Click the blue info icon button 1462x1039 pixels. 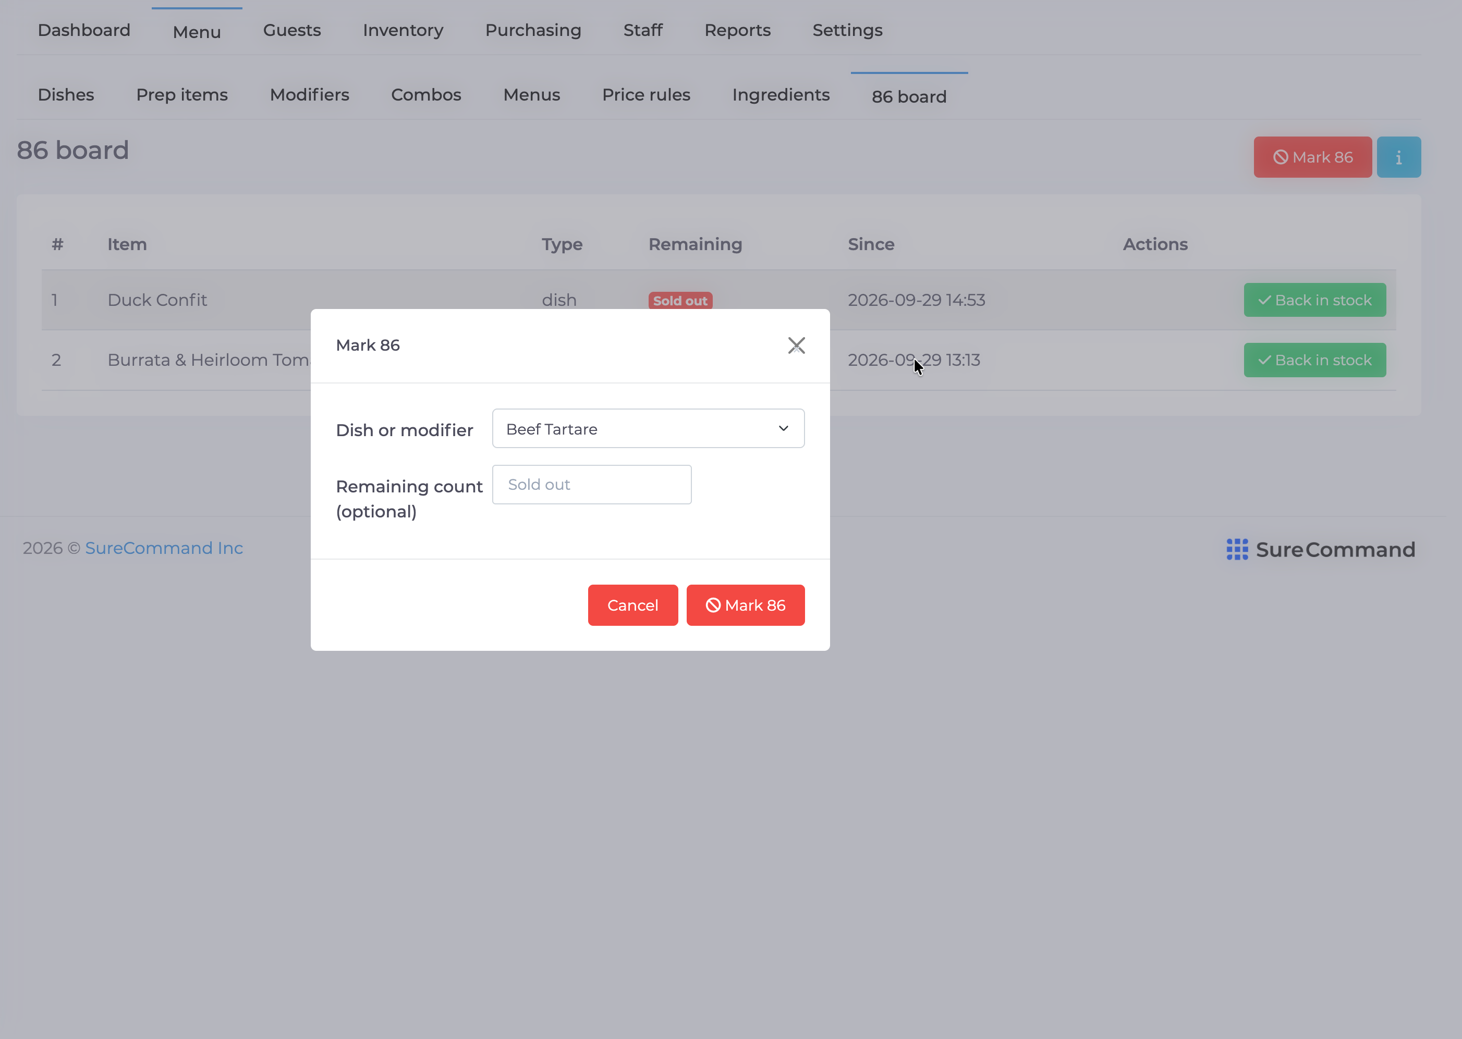pyautogui.click(x=1398, y=157)
